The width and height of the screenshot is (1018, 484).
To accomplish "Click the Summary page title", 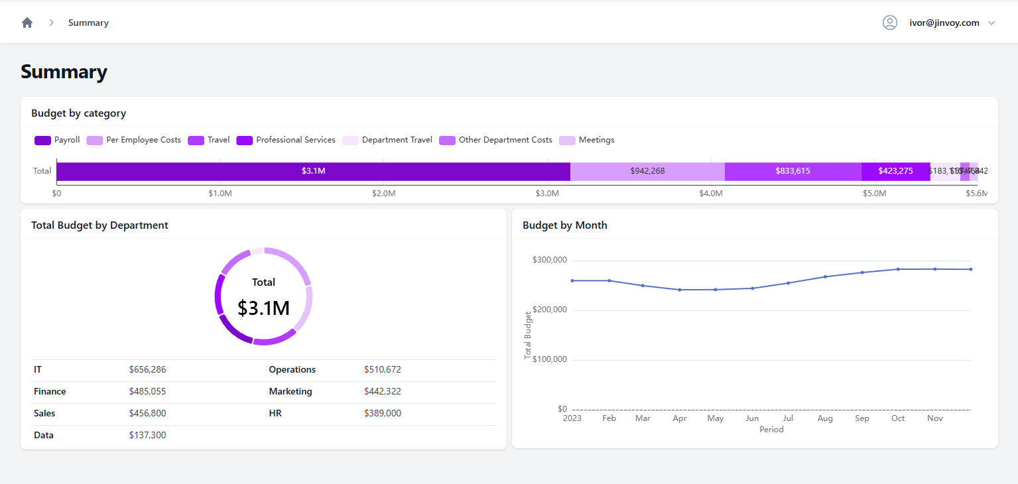I will coord(64,72).
